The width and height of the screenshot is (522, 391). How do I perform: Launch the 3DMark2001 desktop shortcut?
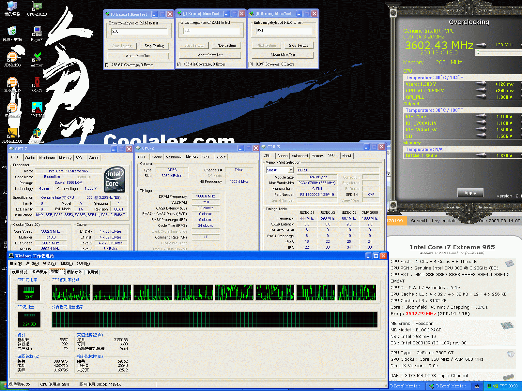coord(12,136)
